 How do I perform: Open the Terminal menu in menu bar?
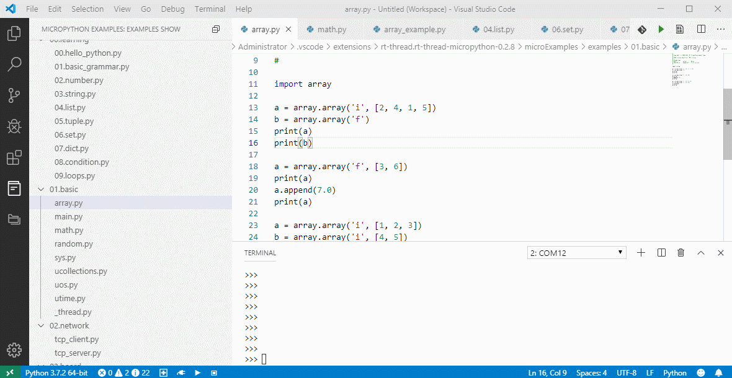[x=210, y=9]
